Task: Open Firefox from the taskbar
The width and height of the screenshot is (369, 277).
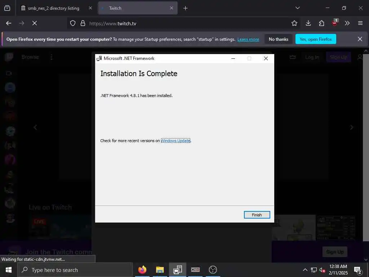Action: coord(142,270)
